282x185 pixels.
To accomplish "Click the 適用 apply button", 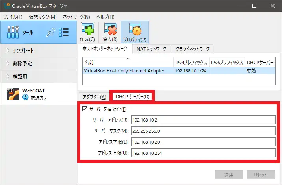I will click(x=229, y=175).
